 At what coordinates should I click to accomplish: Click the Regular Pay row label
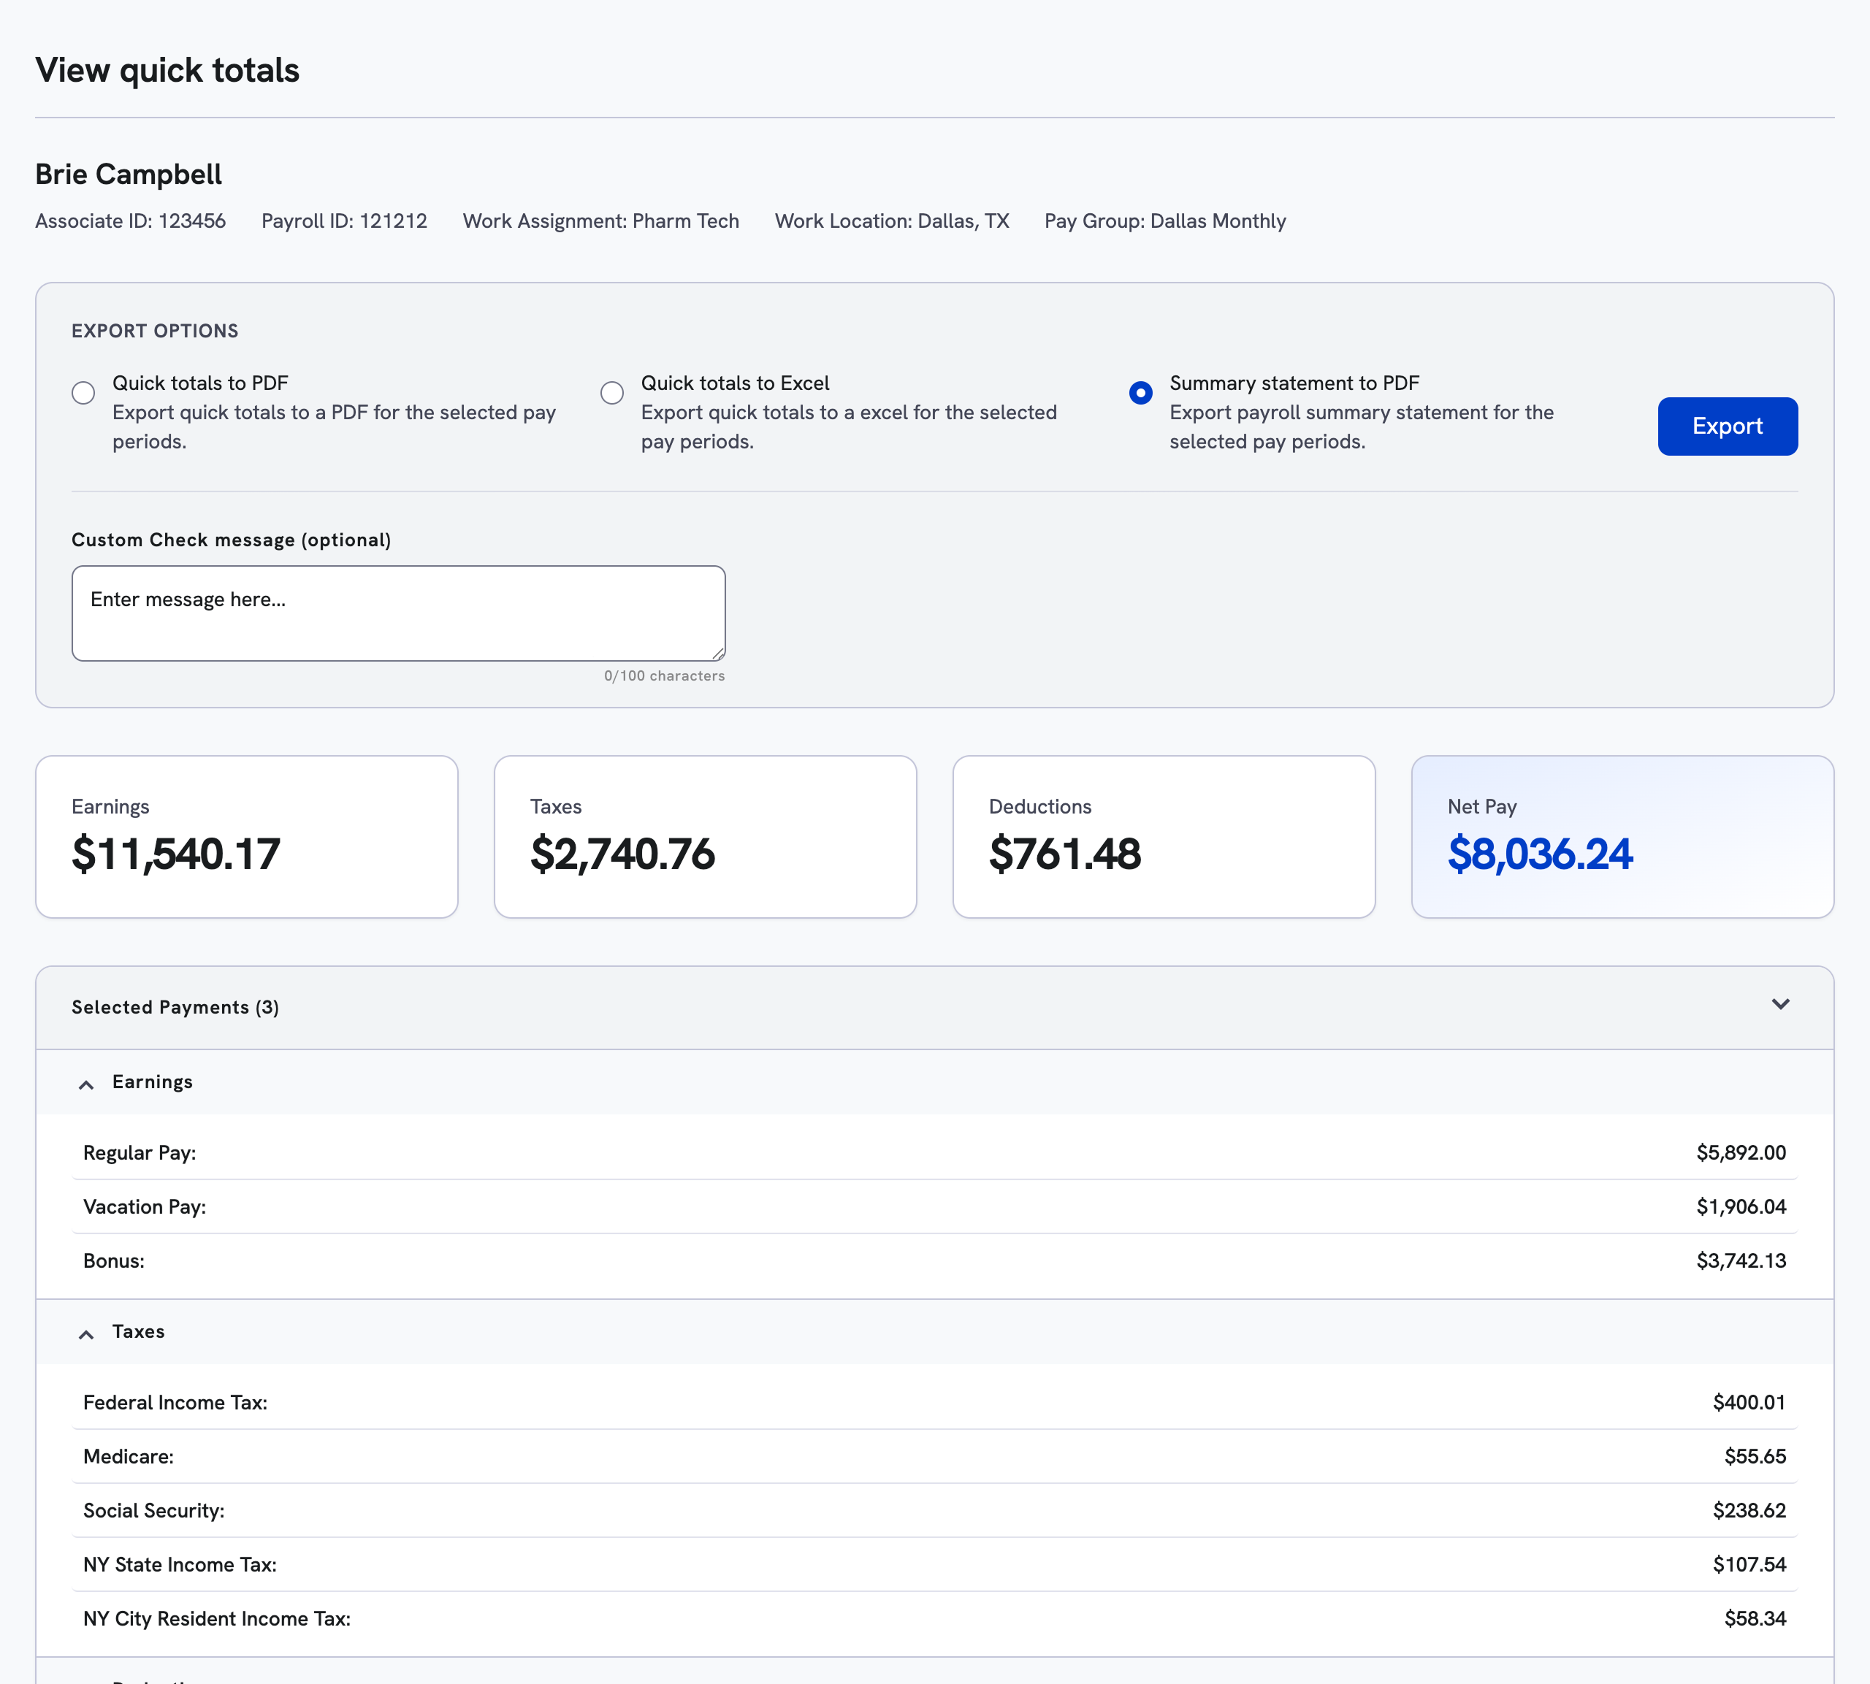(x=140, y=1153)
